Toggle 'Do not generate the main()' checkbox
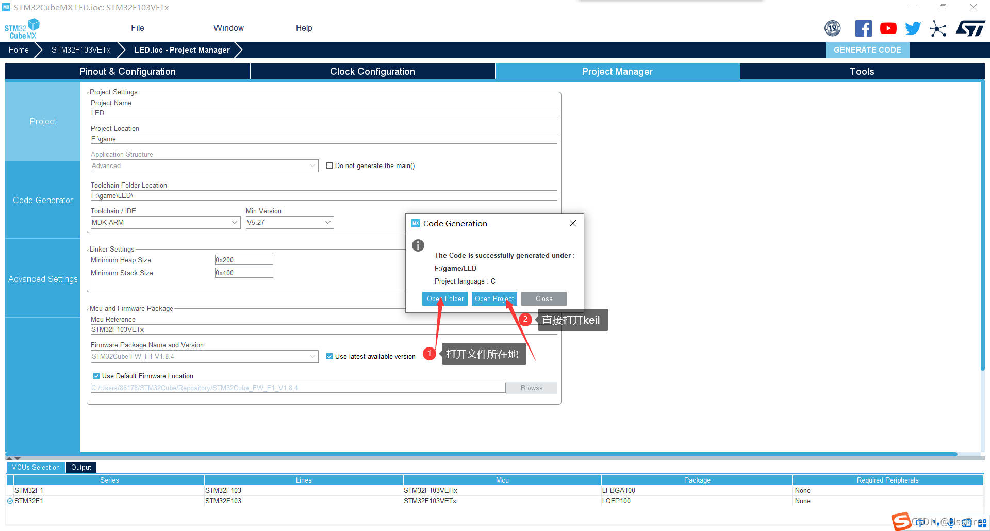 point(329,165)
